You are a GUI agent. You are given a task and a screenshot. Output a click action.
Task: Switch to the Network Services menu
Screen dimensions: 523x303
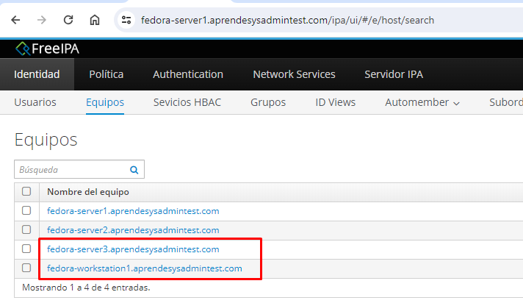pyautogui.click(x=294, y=74)
